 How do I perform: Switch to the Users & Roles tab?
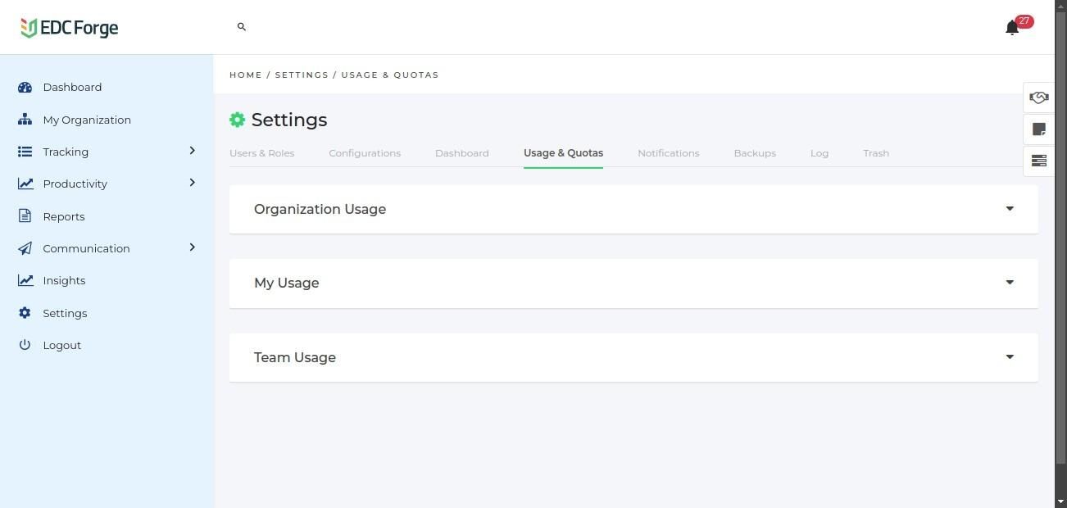click(x=261, y=153)
